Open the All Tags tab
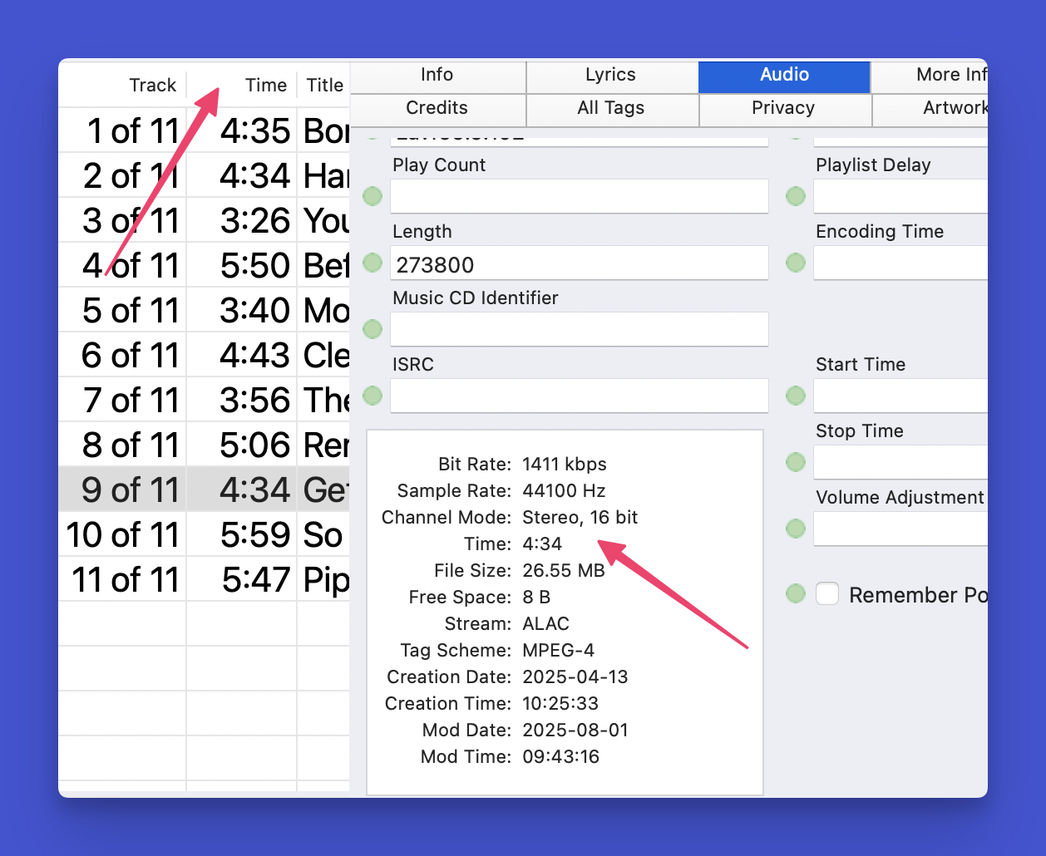1046x856 pixels. 610,108
